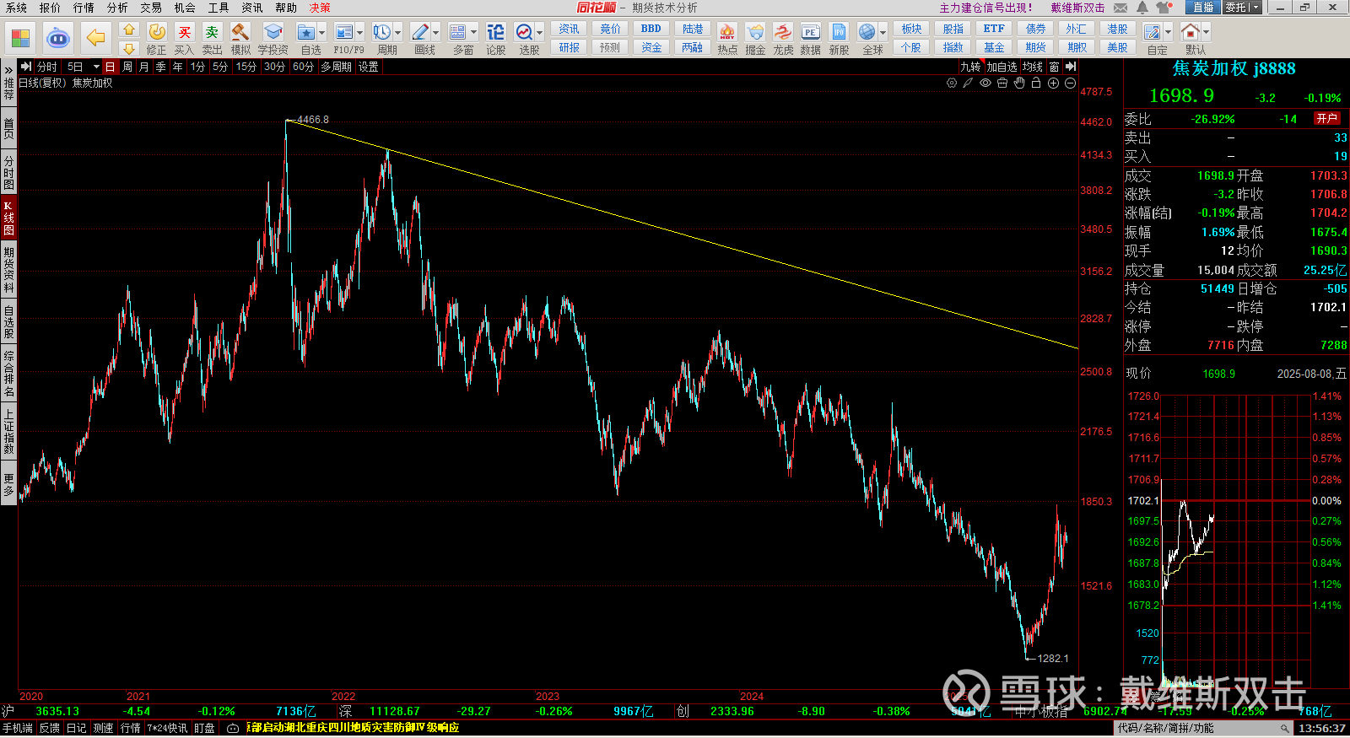Viewport: 1350px width, 738px height.
Task: Expand the 自选 dropdown arrow
Action: click(x=321, y=33)
